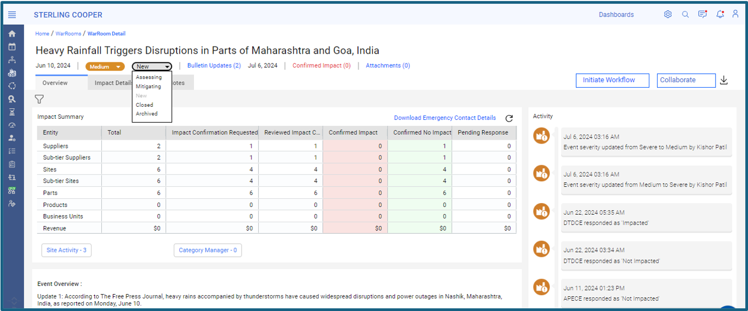Click Jun 22 DTDCE 'Not Impacted' activity entry
This screenshot has height=311, width=748.
click(x=646, y=256)
